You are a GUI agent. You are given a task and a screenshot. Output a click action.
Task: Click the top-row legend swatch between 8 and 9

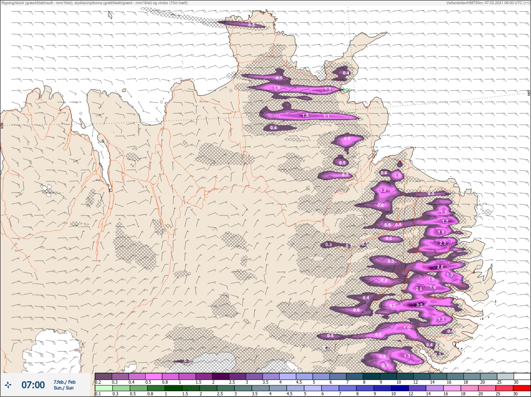click(372, 376)
